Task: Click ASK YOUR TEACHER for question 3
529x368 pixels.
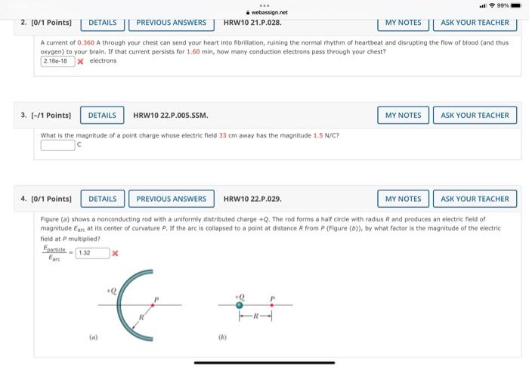Action: (475, 116)
